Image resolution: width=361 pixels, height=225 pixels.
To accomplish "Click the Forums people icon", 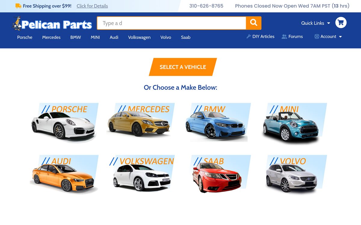I will tap(284, 37).
